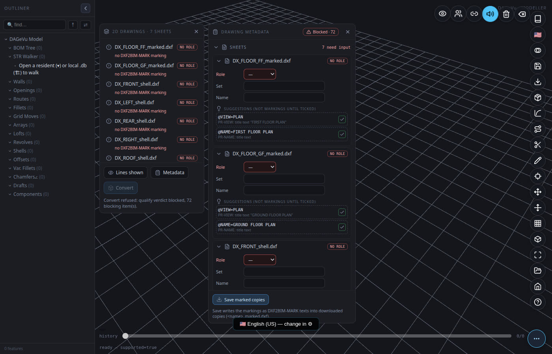This screenshot has height=354, width=552.
Task: Click the four-way move arrows icon
Action: pos(538,192)
